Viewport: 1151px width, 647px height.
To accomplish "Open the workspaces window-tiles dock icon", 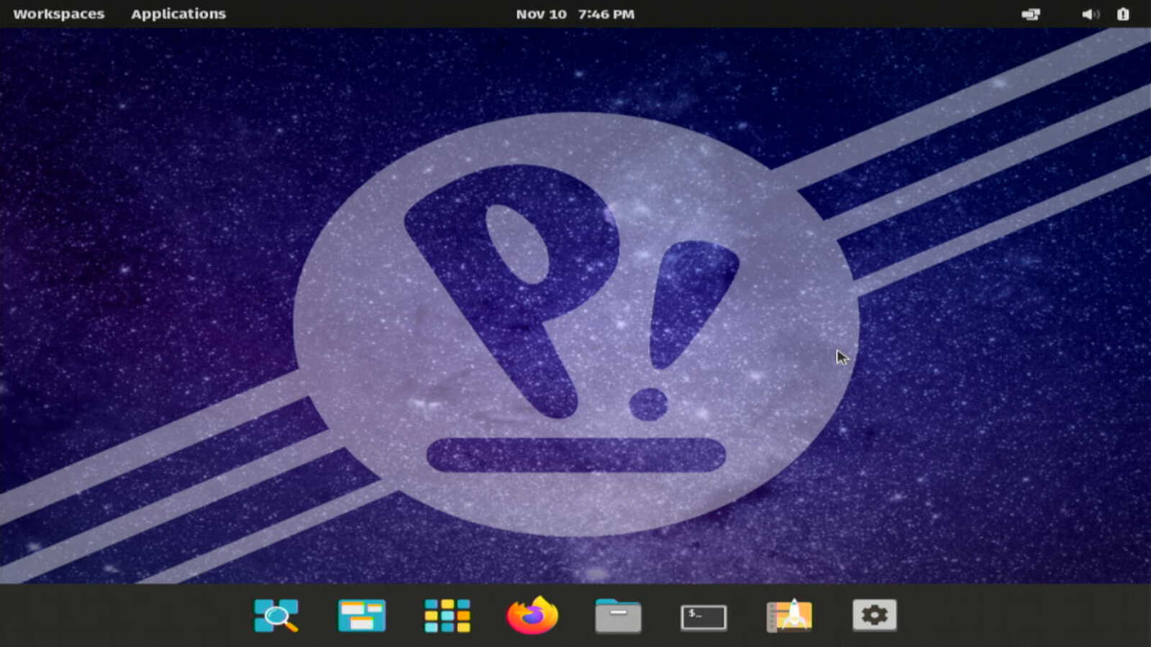I will tap(362, 615).
